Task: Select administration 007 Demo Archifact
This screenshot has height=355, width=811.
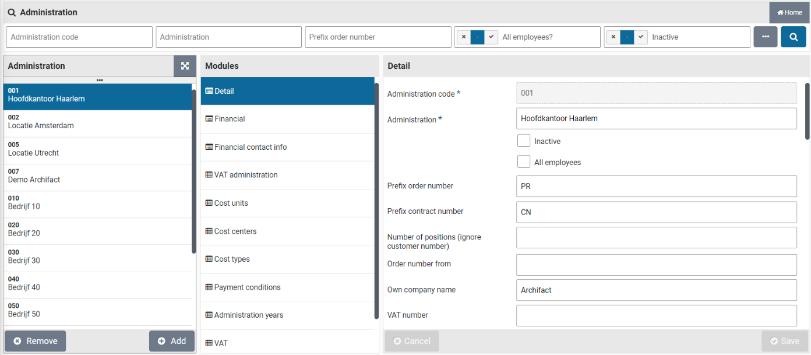Action: (x=34, y=176)
